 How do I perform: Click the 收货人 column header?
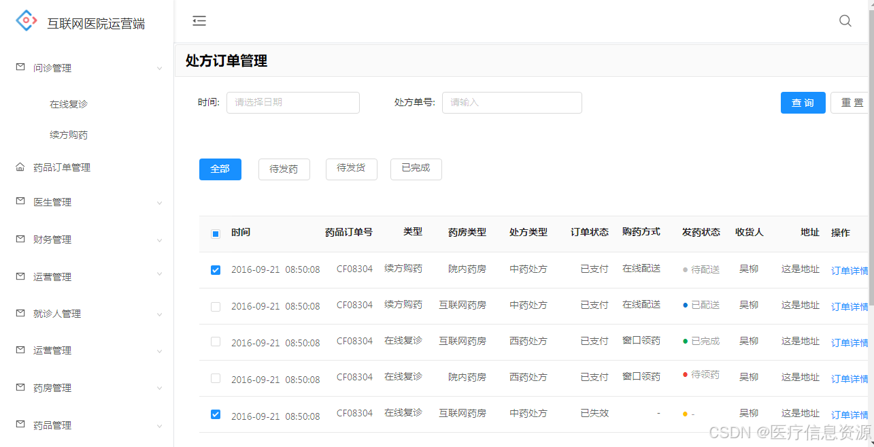click(x=750, y=232)
